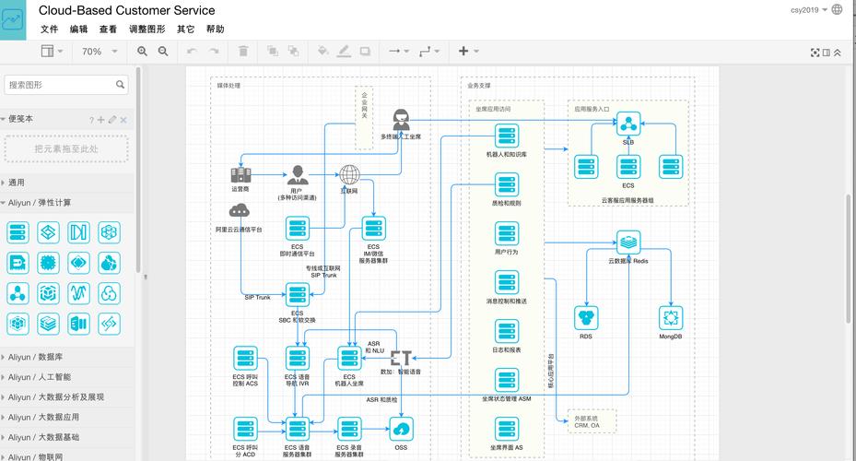Select the 用户 person icon on canvas

coord(298,175)
